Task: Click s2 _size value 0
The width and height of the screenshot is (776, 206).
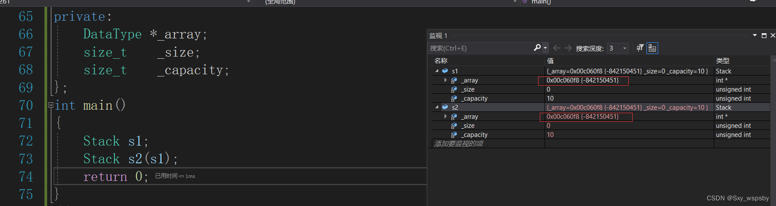Action: 548,126
